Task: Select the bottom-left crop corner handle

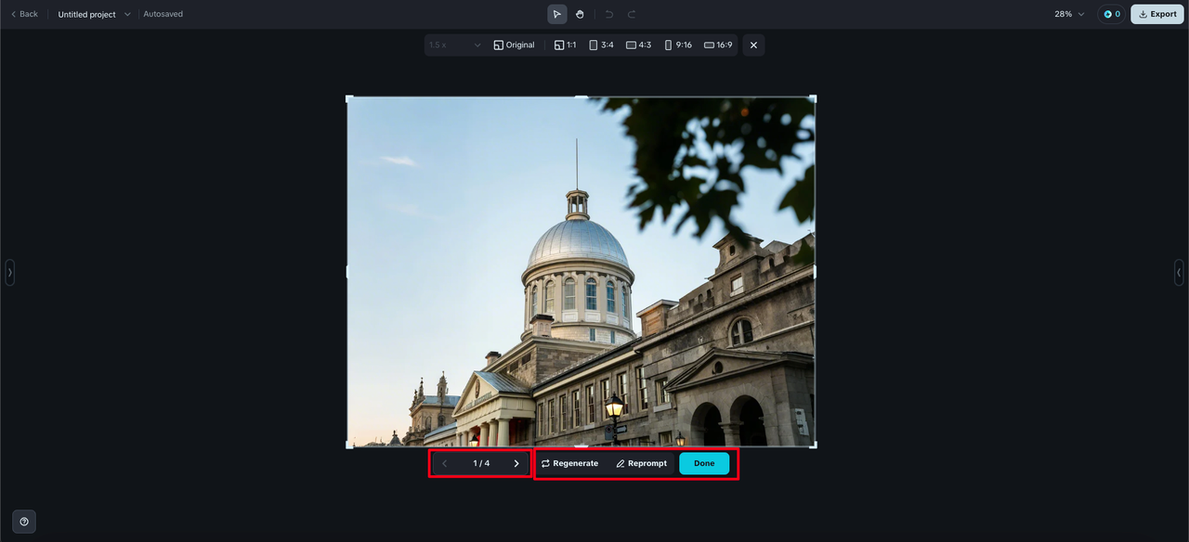Action: (348, 445)
